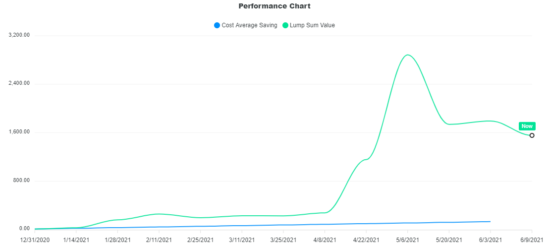This screenshot has width=549, height=248.
Task: Select the 1/28/2021 x-axis date label
Action: (x=118, y=240)
